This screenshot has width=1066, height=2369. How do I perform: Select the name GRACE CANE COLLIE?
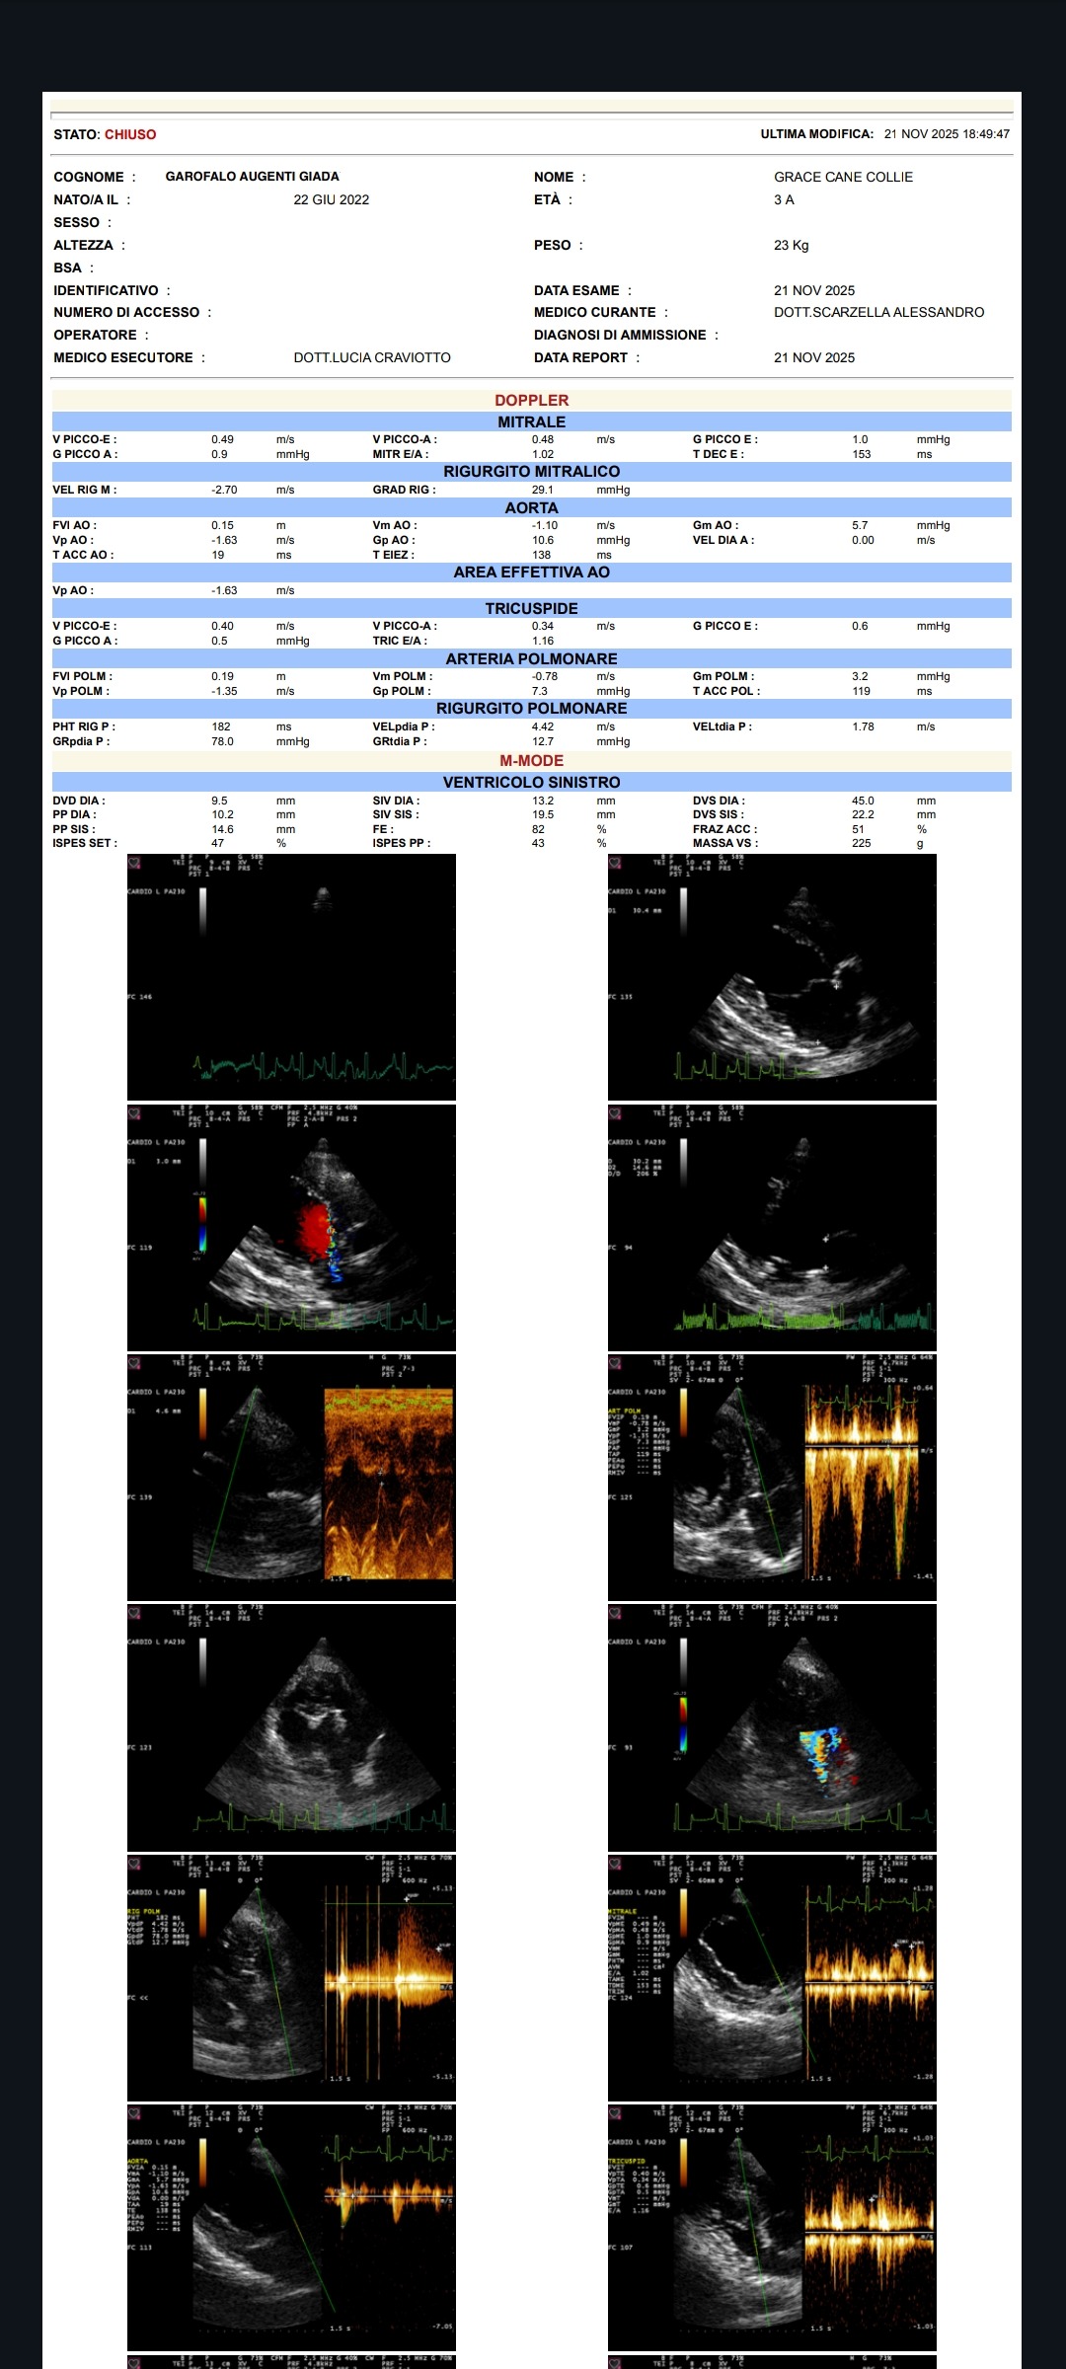click(843, 177)
